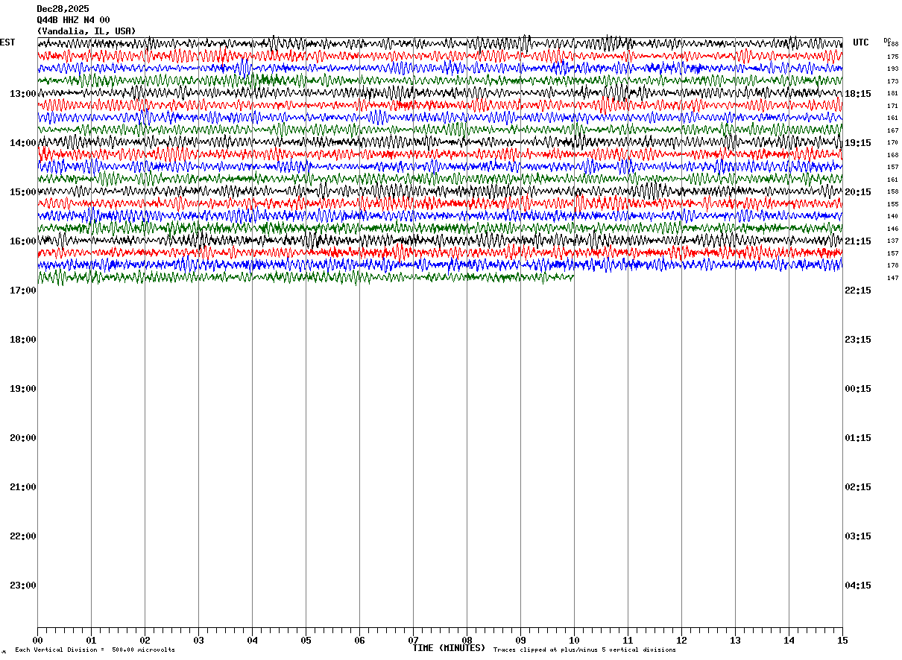Click the 04:15 UTC time label

857,586
